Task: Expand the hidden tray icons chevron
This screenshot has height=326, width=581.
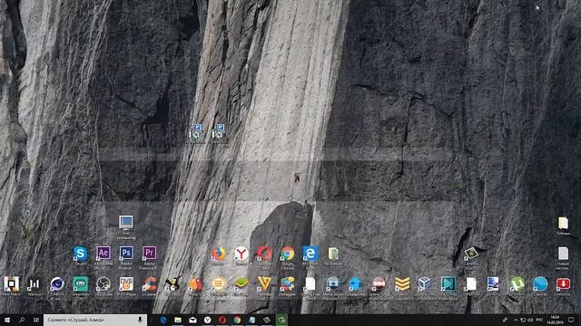Action: pyautogui.click(x=516, y=320)
